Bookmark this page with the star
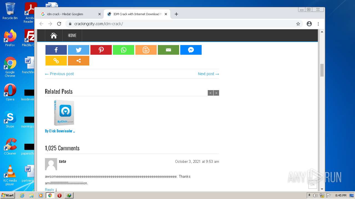Image resolution: width=355 pixels, height=199 pixels. [298, 24]
